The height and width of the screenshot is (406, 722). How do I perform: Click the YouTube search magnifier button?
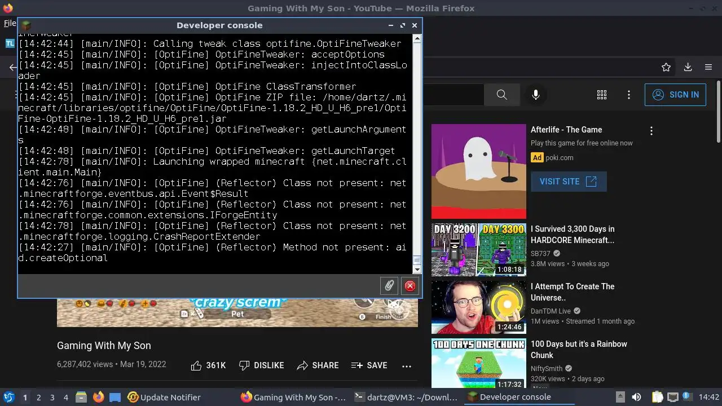502,95
